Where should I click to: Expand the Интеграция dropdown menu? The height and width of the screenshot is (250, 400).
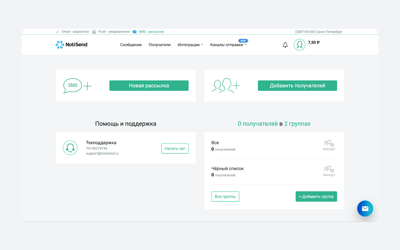[x=190, y=45]
